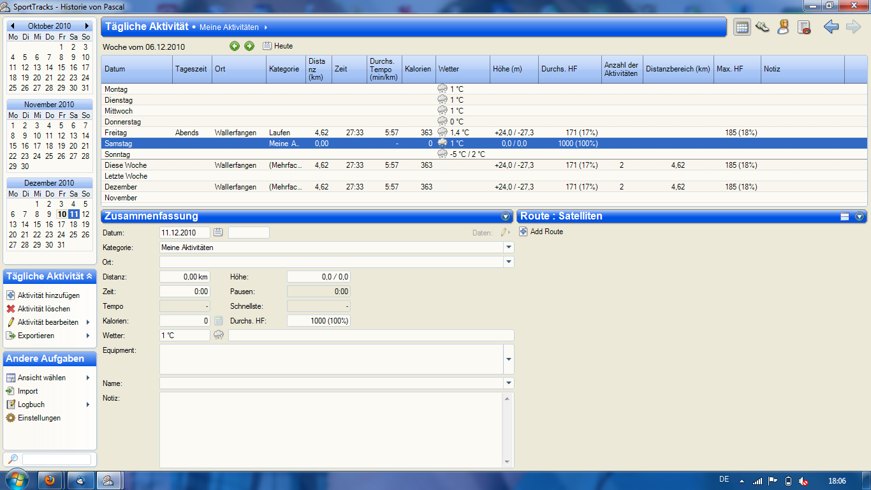Open Ansicht wählen submenu
Screen dimensions: 871x490
[41, 378]
